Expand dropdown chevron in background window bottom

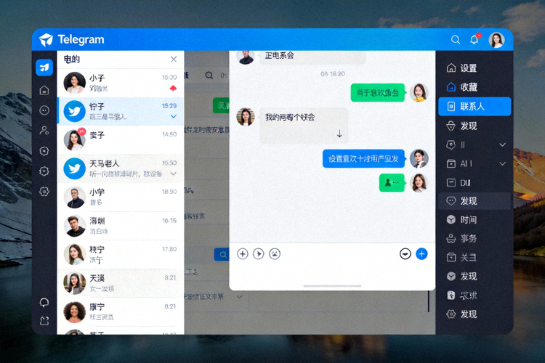point(240,297)
